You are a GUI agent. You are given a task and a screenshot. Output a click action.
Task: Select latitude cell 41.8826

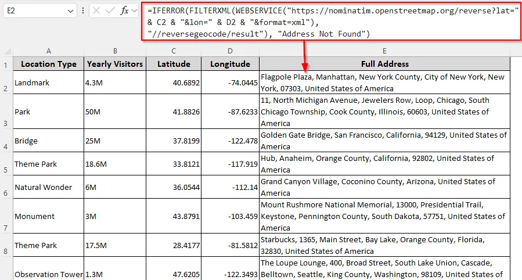pyautogui.click(x=174, y=111)
